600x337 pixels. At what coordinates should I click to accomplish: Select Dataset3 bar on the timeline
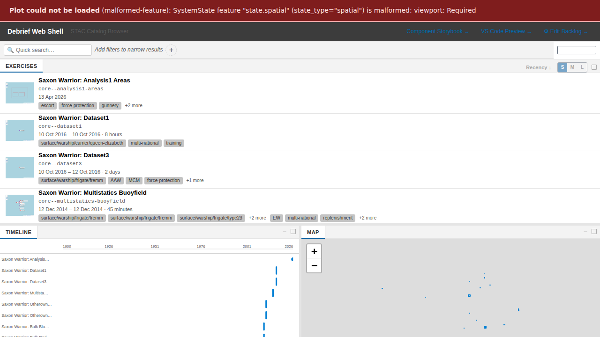point(276,282)
